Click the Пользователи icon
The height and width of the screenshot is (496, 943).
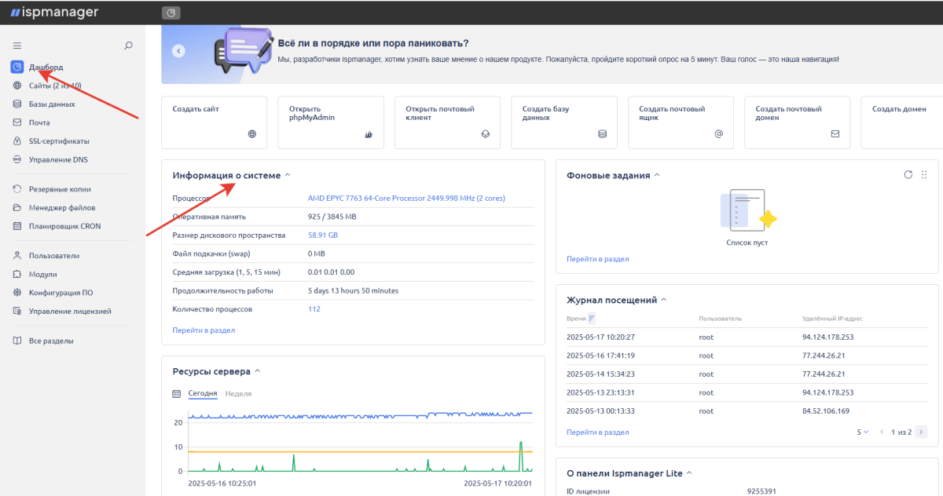(x=17, y=256)
